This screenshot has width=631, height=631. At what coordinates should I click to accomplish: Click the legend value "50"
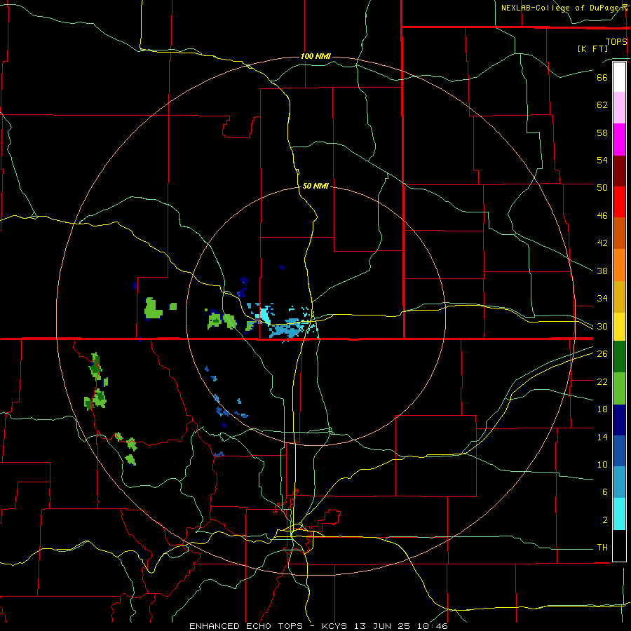coord(602,187)
